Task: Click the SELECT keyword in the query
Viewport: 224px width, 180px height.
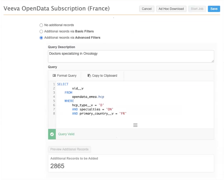Action: pos(63,84)
